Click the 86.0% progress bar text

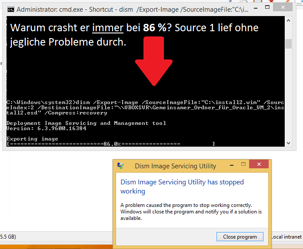point(112,144)
